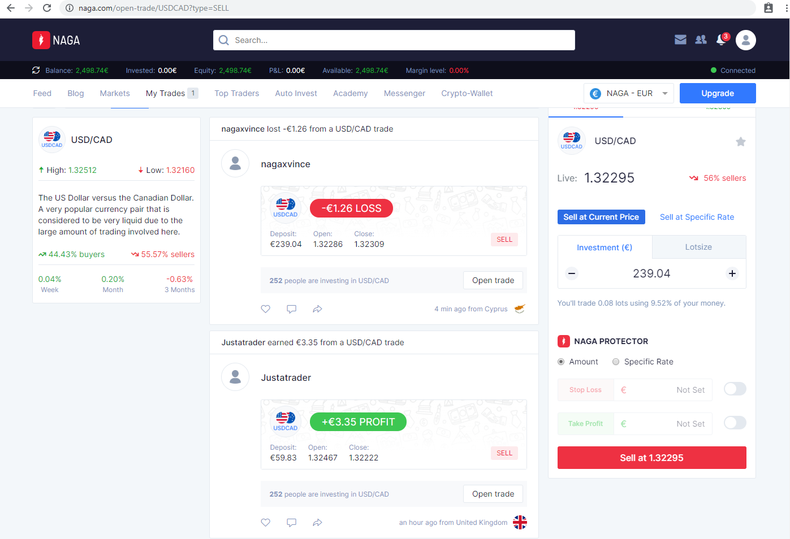The height and width of the screenshot is (539, 790).
Task: Enable the Take Profit toggle
Action: click(x=735, y=423)
